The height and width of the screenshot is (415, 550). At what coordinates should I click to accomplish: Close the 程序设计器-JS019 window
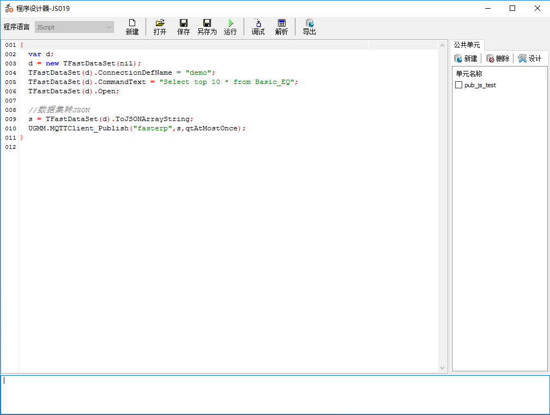tap(537, 8)
